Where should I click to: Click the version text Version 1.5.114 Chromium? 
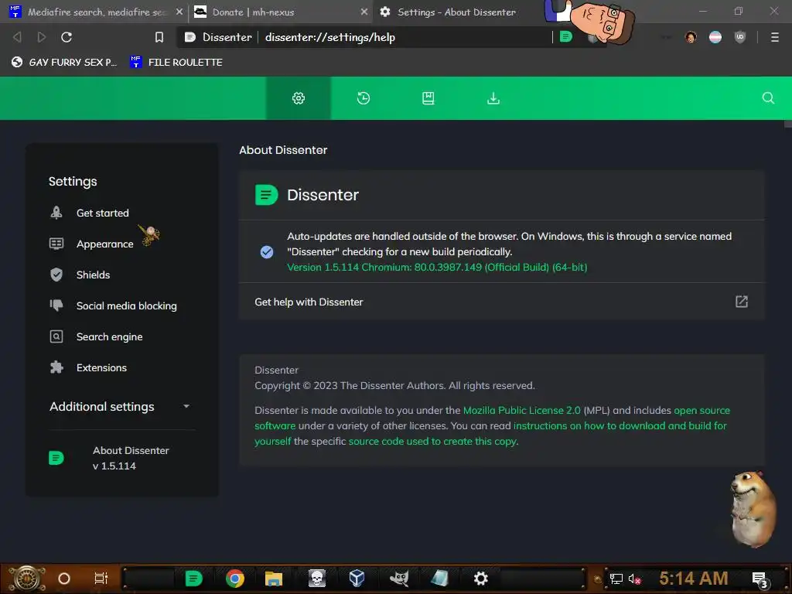(x=437, y=267)
